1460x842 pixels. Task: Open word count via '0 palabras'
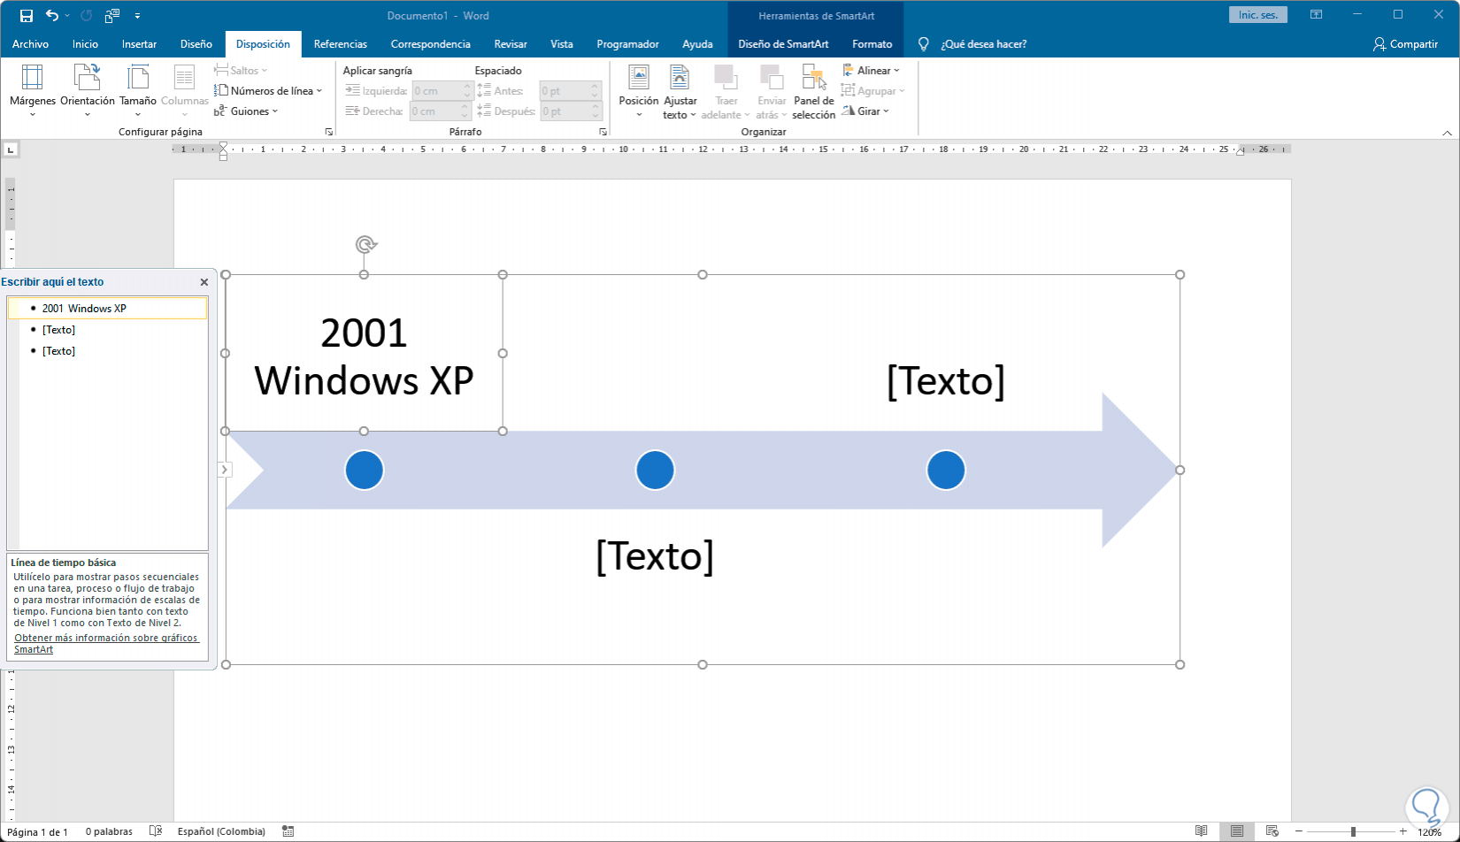tap(109, 831)
